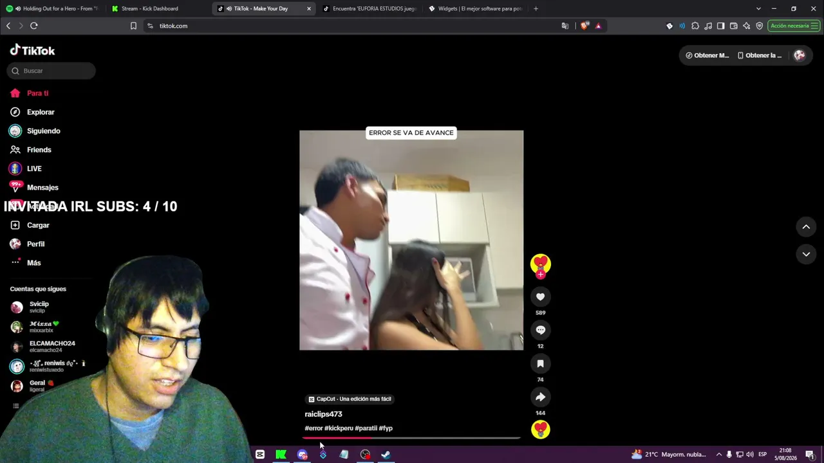The width and height of the screenshot is (824, 463).
Task: Open the browser extensions puzzle icon
Action: [695, 26]
